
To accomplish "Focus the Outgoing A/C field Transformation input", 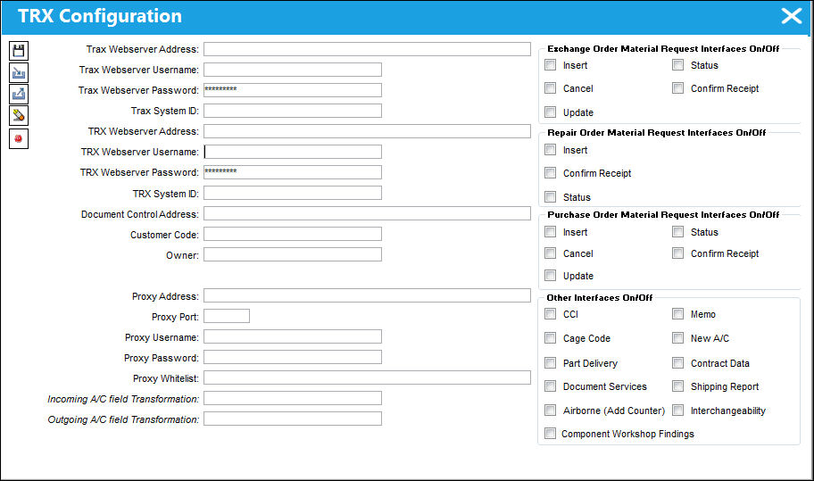I will point(293,419).
